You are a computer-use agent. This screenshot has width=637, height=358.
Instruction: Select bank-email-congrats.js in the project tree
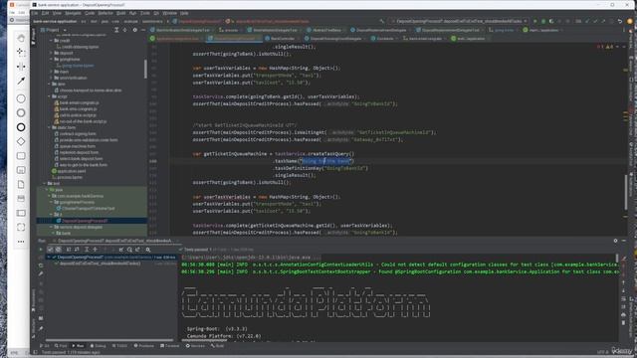[78, 102]
